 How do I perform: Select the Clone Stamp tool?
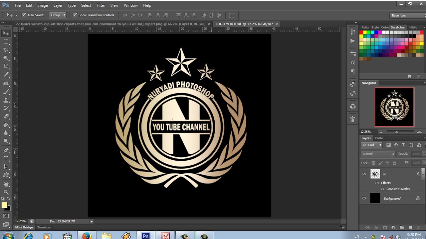click(6, 100)
